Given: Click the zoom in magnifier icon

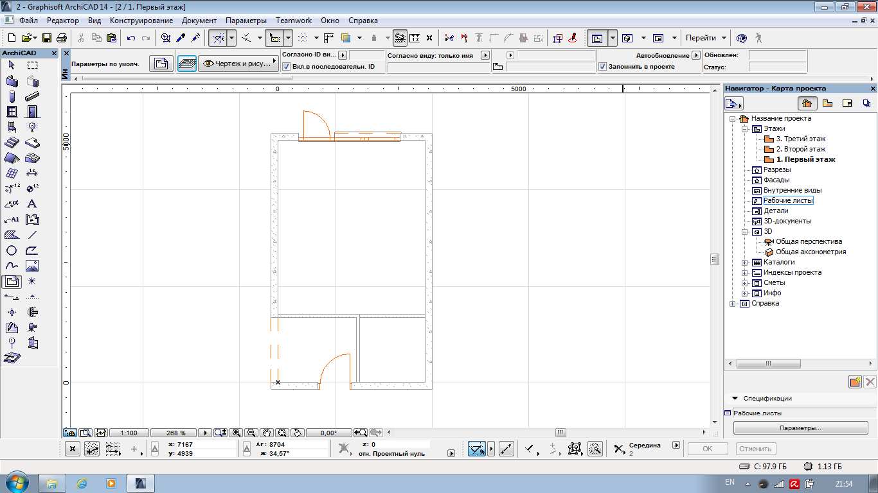Looking at the screenshot, I should click(237, 433).
